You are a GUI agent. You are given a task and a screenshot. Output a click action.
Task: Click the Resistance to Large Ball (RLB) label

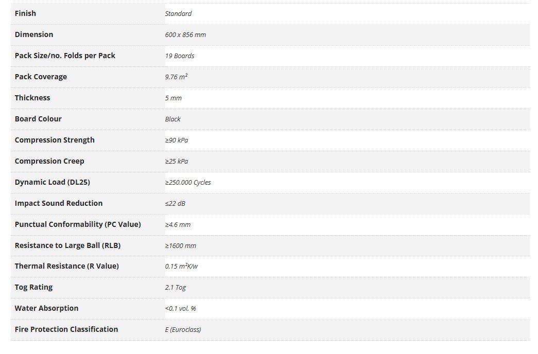coord(67,245)
